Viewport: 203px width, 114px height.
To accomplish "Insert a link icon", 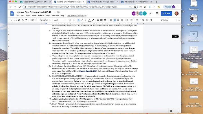I will click(x=98, y=20).
